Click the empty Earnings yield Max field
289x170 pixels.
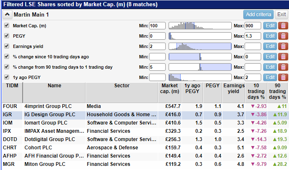coord(253,46)
